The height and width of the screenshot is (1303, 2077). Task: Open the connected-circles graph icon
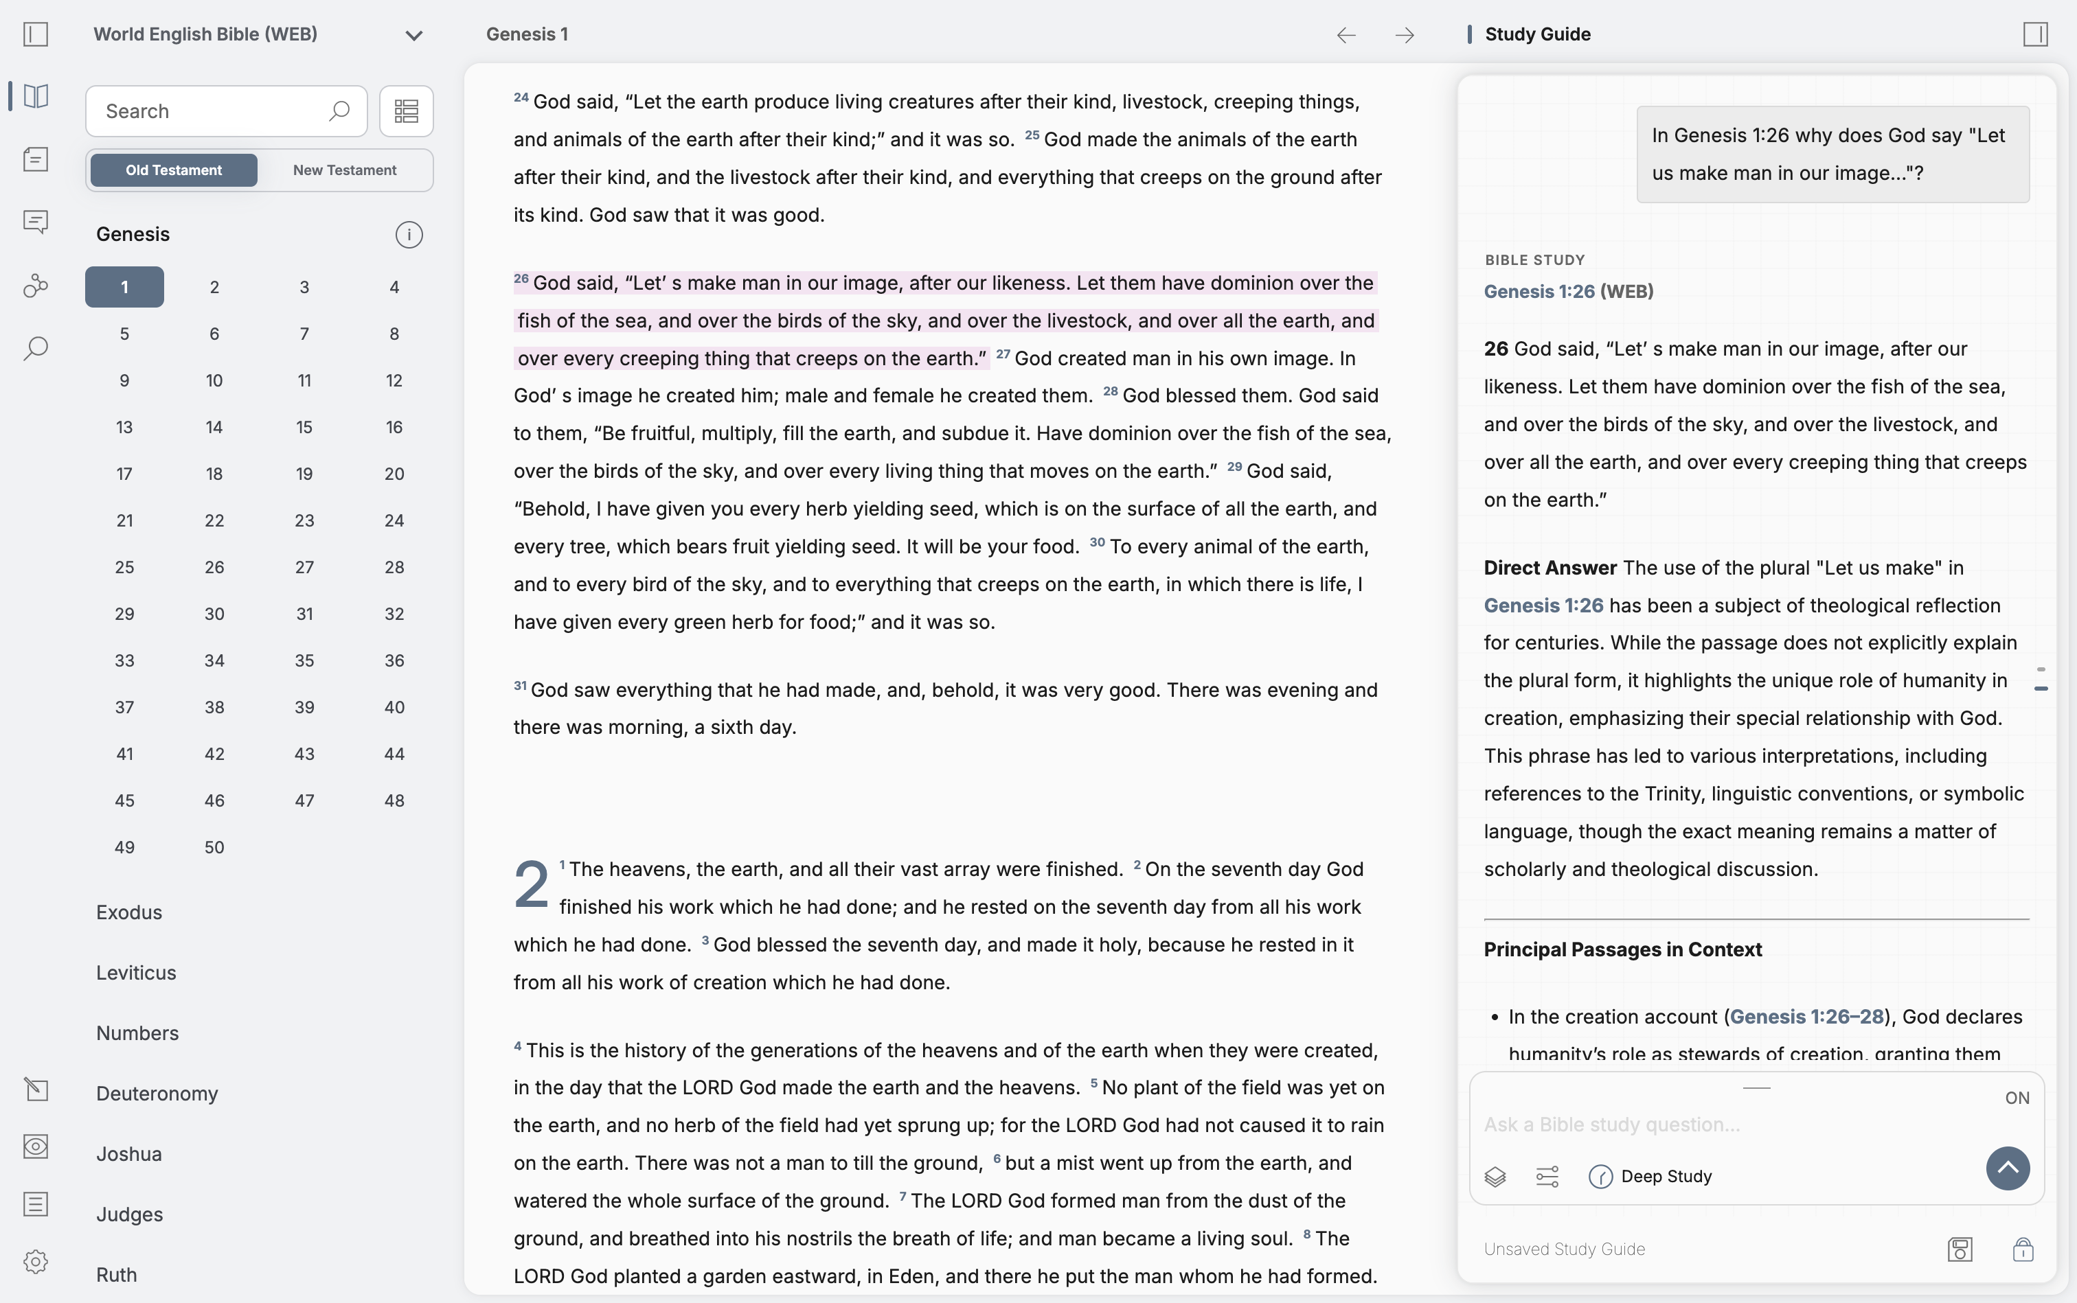(x=35, y=286)
